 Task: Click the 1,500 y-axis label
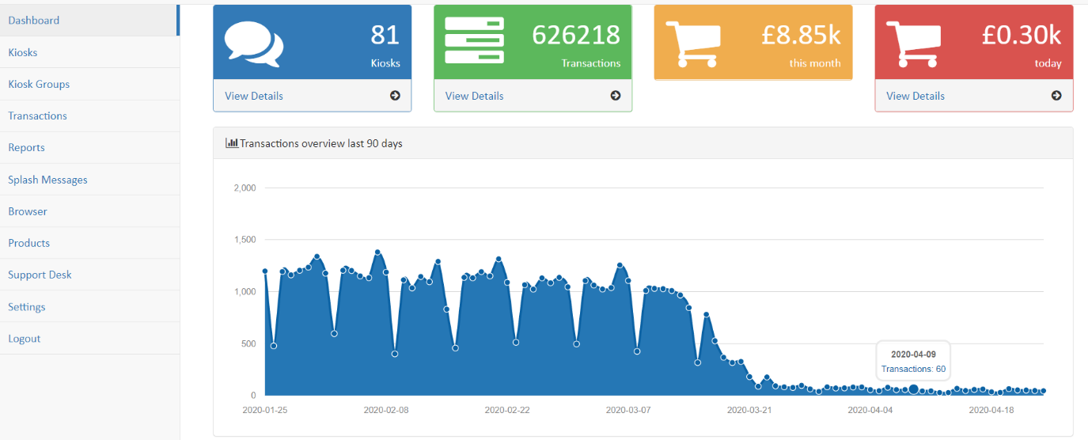click(245, 240)
